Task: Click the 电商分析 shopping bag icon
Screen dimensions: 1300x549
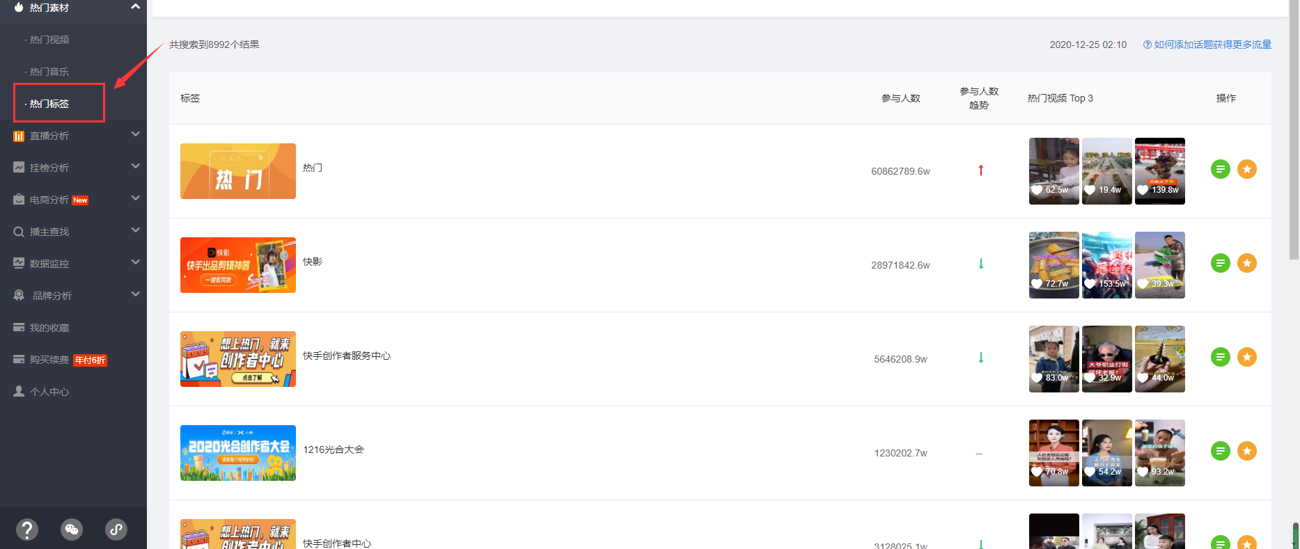Action: (19, 200)
